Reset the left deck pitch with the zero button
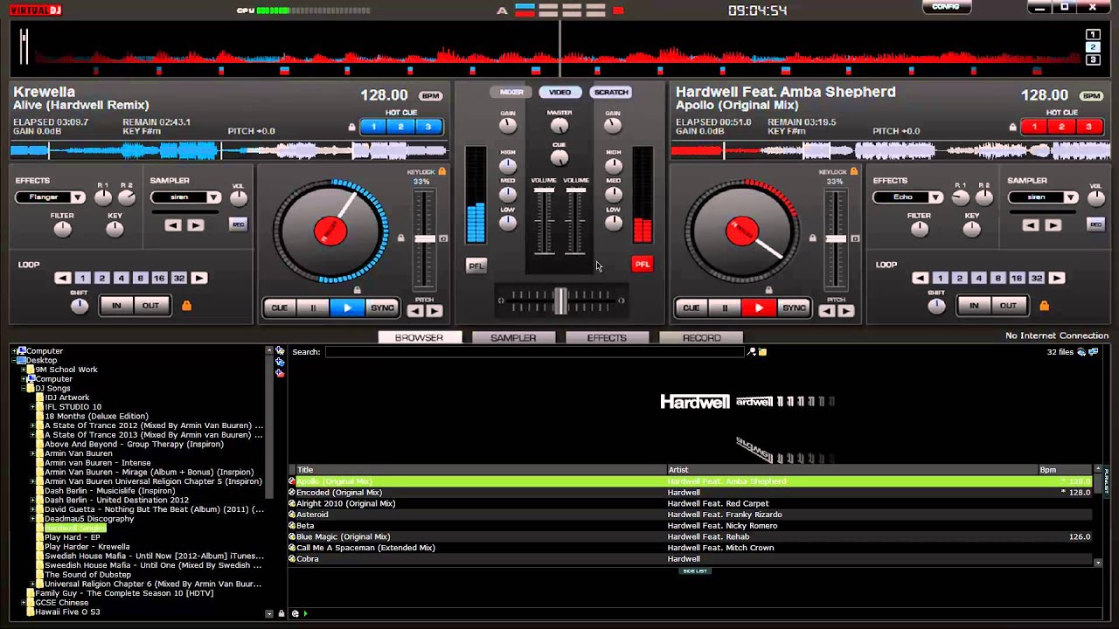 click(443, 238)
